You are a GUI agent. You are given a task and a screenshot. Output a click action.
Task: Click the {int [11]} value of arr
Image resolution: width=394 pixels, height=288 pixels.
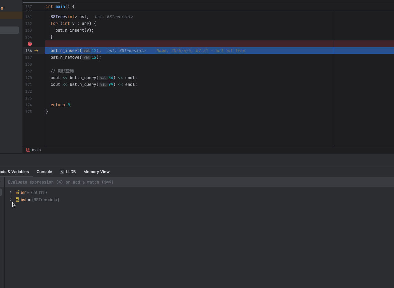tap(39, 192)
